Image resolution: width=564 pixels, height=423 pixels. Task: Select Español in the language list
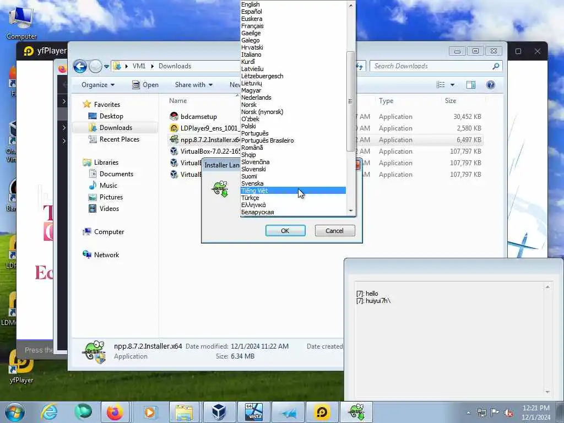293,12
